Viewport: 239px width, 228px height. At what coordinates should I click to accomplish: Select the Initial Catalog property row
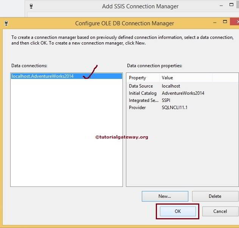[182, 93]
